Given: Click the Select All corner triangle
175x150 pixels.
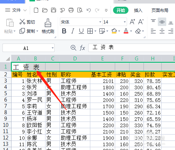Looking at the screenshot, I should click(x=8, y=59).
